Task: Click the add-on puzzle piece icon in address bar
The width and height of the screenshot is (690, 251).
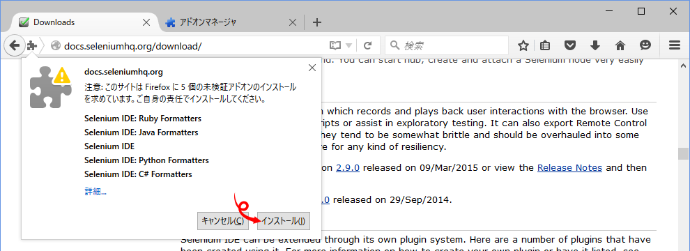Action: click(x=31, y=45)
